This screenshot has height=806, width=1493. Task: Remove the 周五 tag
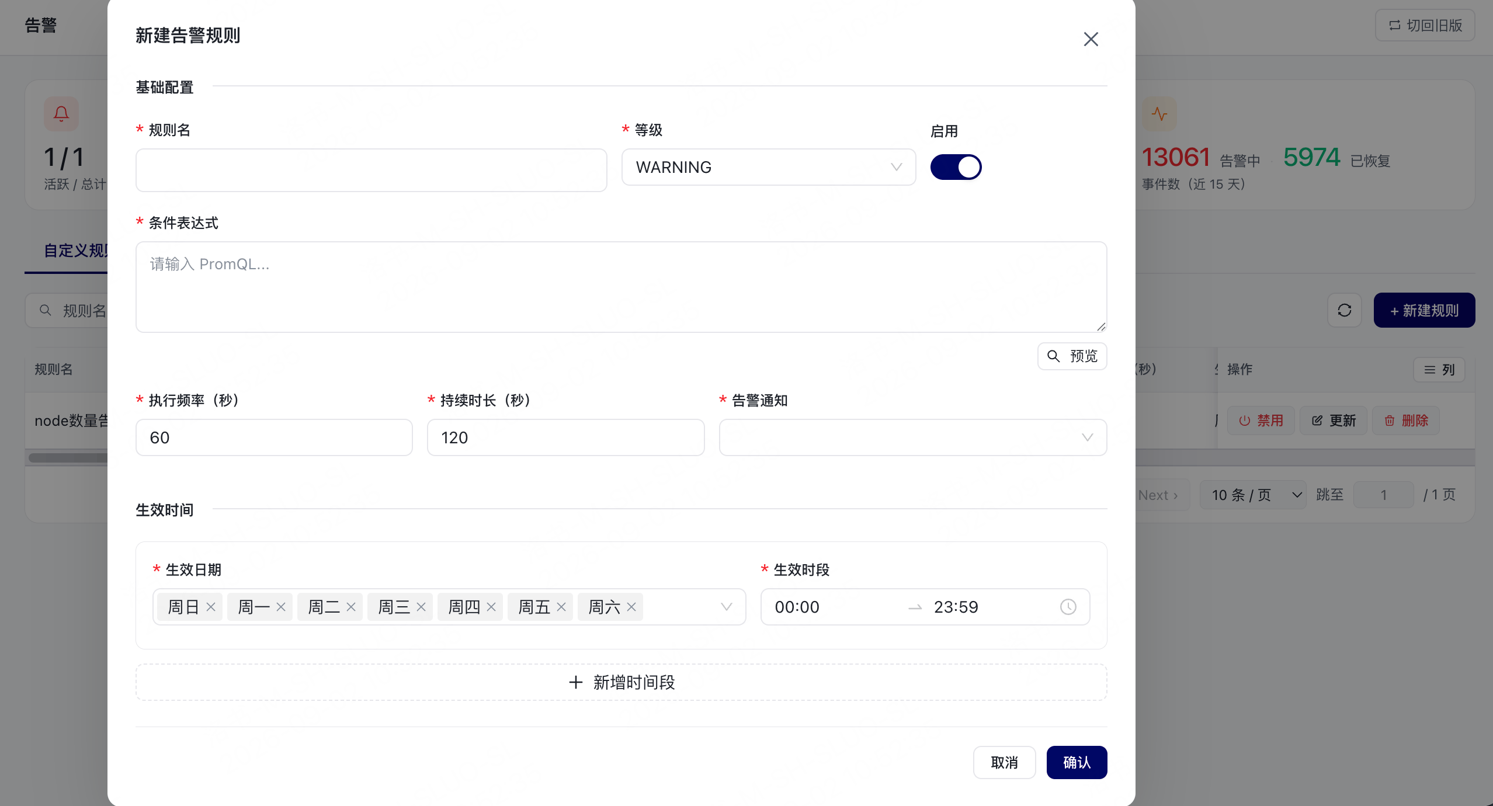[x=561, y=607]
